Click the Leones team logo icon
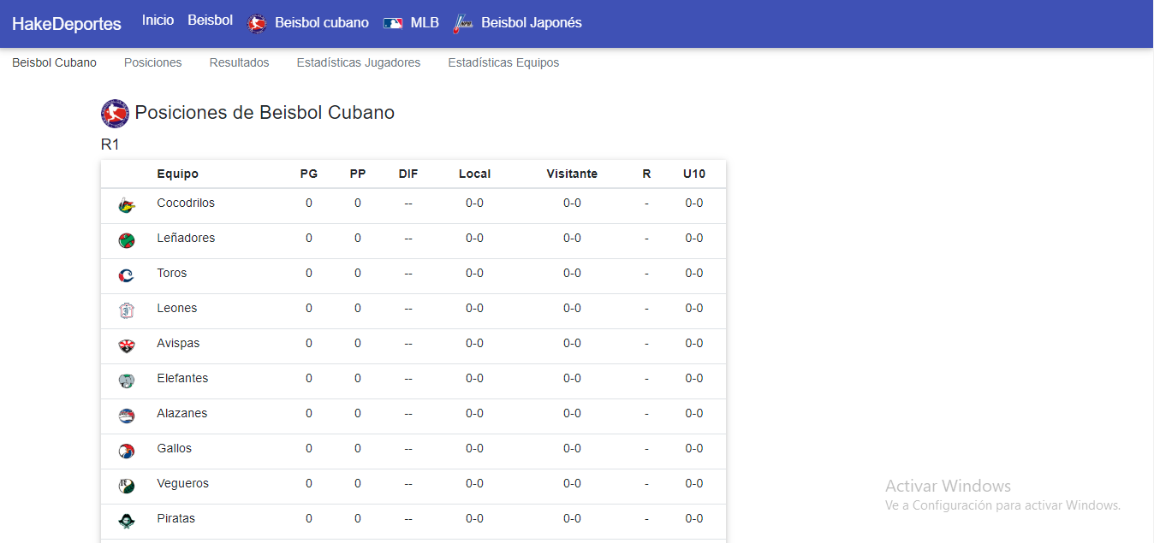The image size is (1154, 543). click(127, 310)
